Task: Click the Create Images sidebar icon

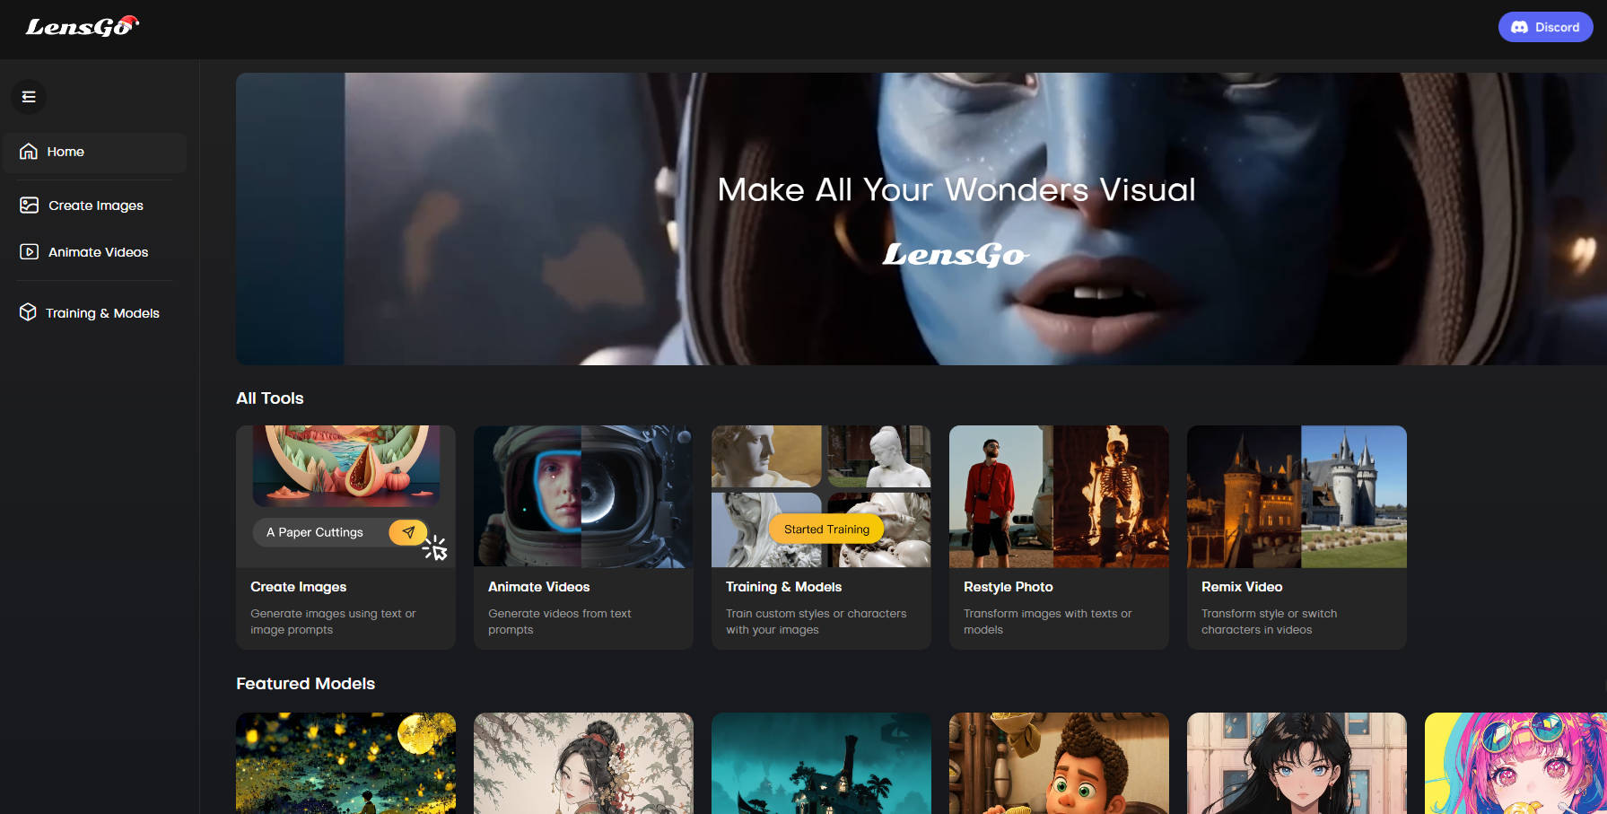Action: (29, 206)
